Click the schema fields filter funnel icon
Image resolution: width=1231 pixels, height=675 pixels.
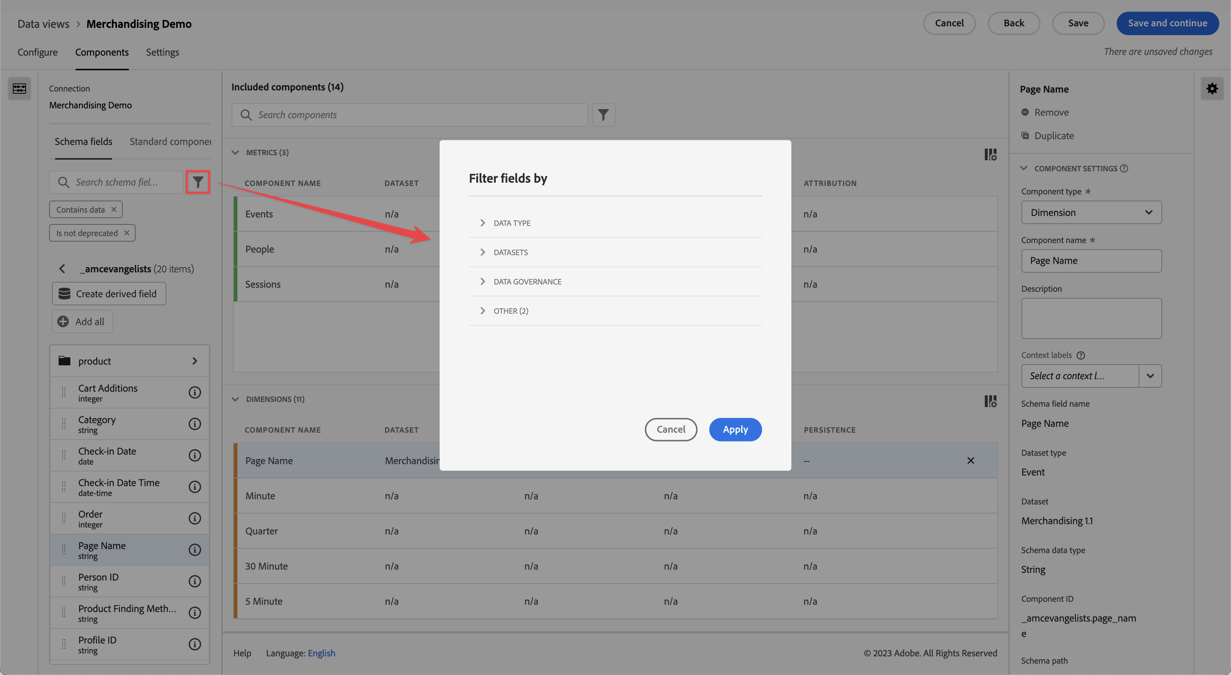[x=197, y=182]
